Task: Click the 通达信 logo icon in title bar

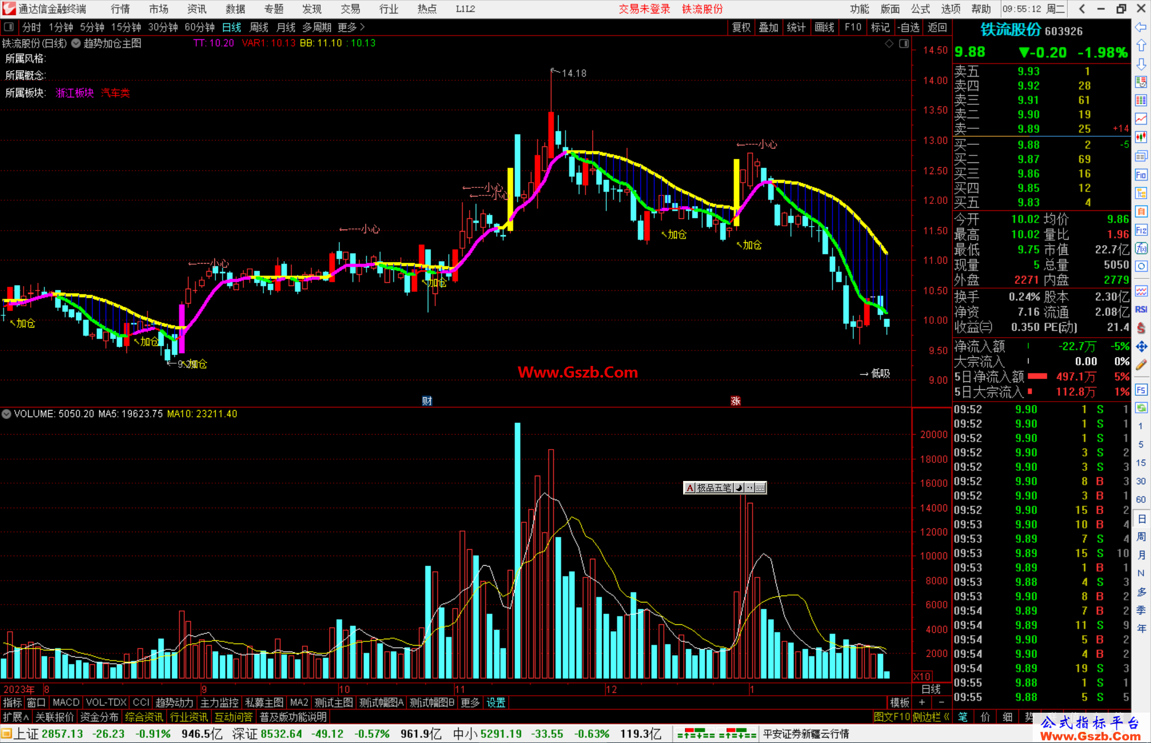Action: pyautogui.click(x=9, y=9)
